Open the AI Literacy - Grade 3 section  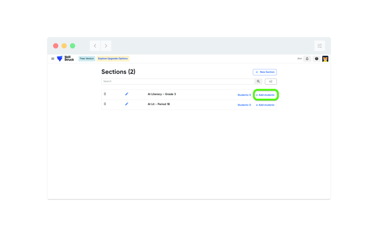pyautogui.click(x=162, y=94)
